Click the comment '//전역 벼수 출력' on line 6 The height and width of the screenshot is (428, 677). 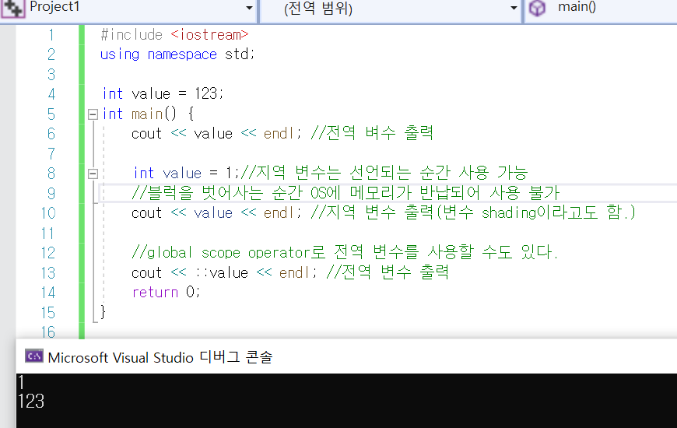372,133
